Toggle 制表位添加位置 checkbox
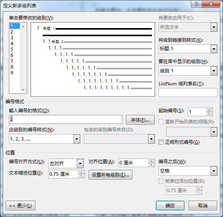 coord(161,181)
